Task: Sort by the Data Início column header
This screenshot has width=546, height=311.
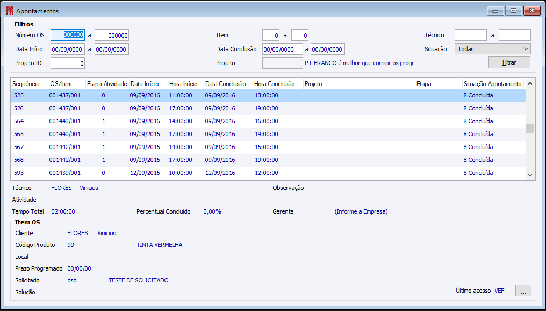Action: [x=145, y=84]
